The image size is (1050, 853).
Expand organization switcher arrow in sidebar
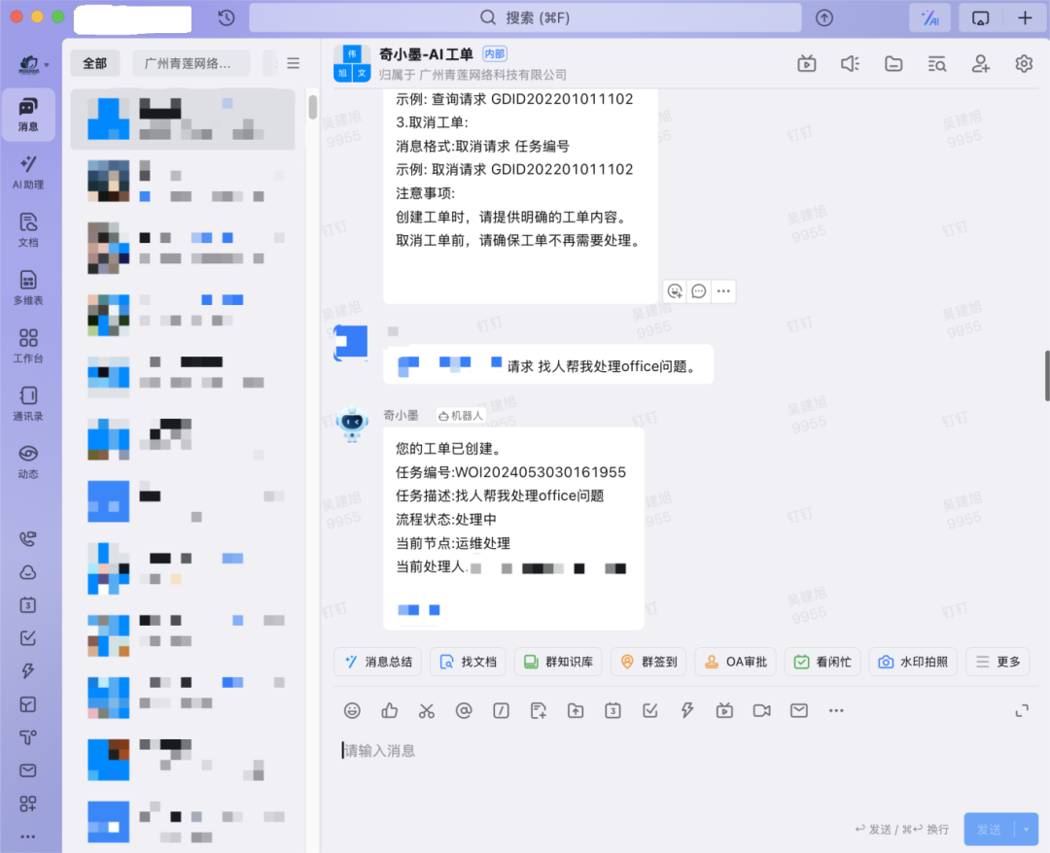click(47, 65)
